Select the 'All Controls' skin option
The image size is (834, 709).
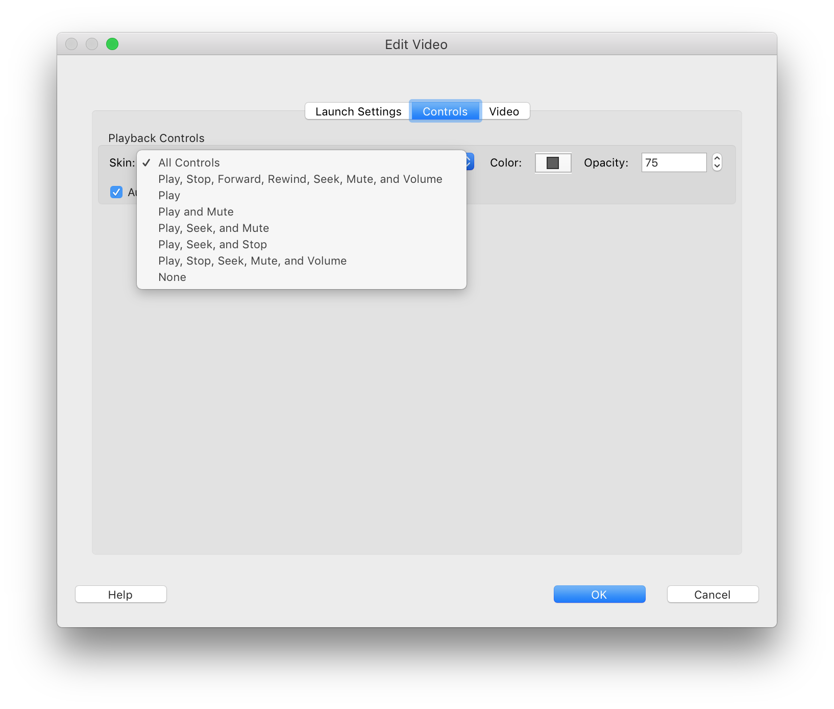(x=189, y=163)
